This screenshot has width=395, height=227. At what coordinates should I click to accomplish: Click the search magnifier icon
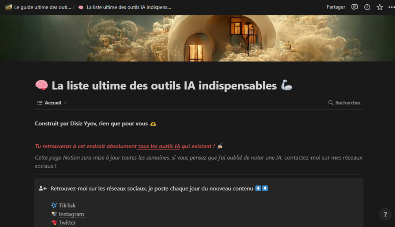(331, 103)
